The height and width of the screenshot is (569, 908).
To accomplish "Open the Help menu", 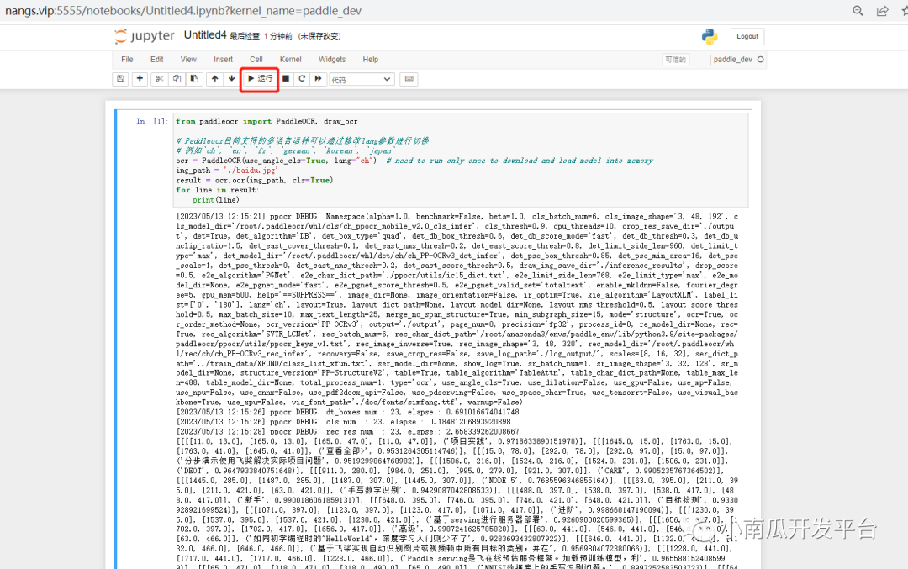I will (x=371, y=60).
